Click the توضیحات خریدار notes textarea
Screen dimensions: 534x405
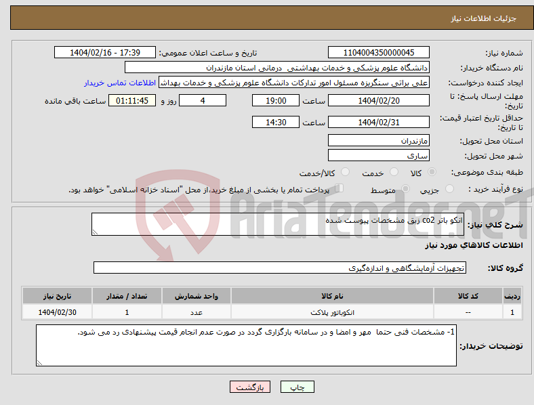point(246,345)
